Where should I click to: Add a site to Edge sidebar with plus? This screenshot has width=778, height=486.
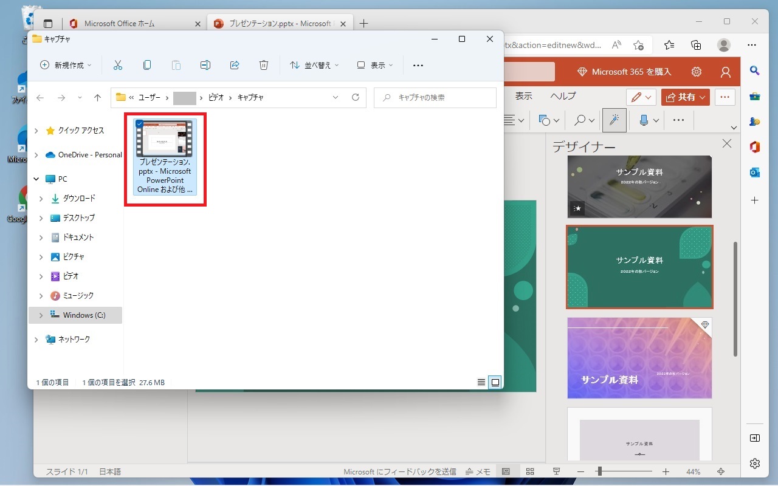(755, 200)
